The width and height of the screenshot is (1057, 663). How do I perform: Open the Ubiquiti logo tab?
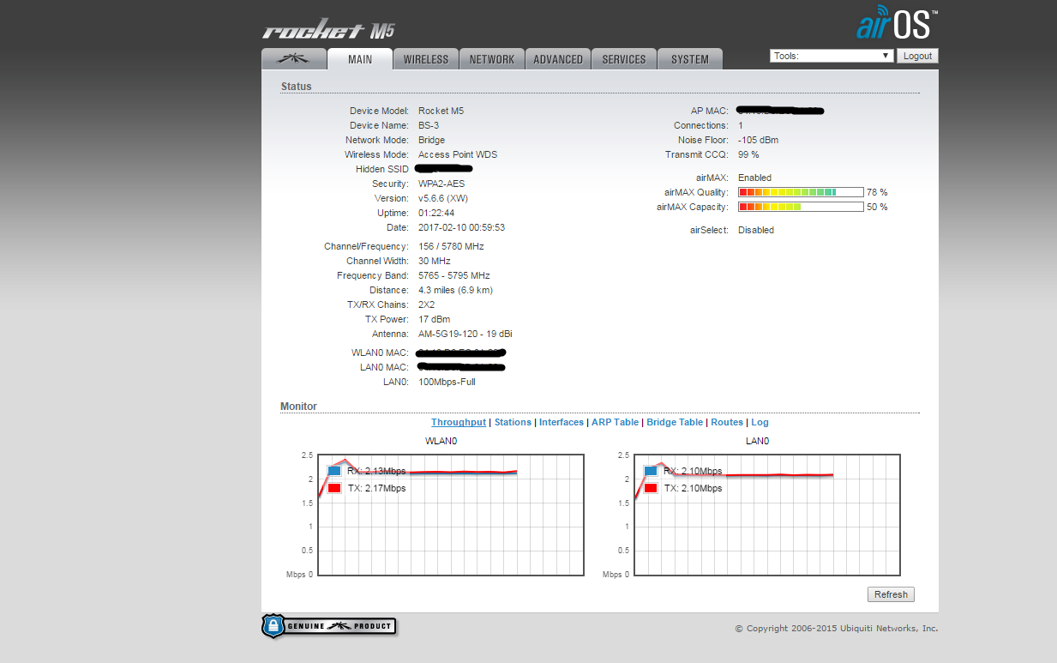(x=294, y=59)
